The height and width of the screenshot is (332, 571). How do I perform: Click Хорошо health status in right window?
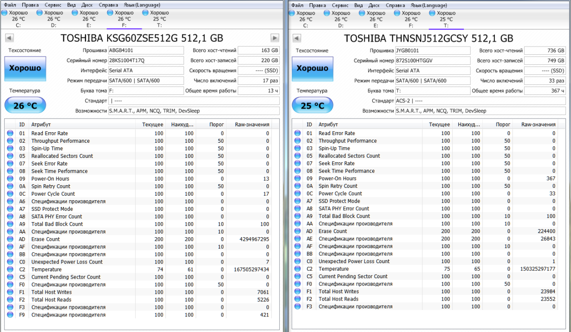313,68
